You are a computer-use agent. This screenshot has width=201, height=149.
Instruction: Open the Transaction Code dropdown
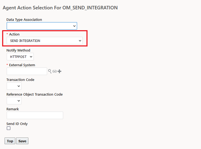tap(14, 86)
